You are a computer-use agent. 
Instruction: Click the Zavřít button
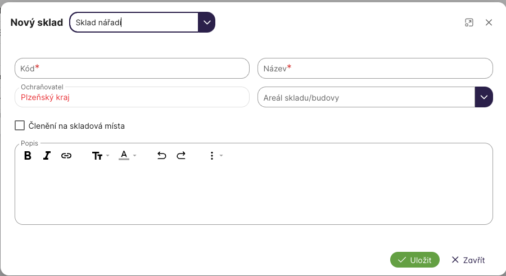pyautogui.click(x=468, y=260)
